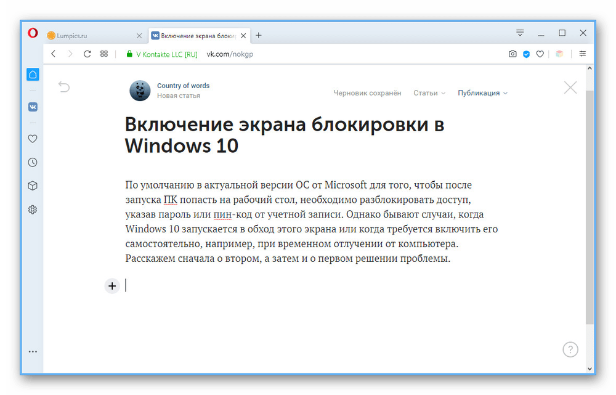Screen dimensions: 616x395
Task: Open the Speed Dial start page grid
Action: pos(104,54)
